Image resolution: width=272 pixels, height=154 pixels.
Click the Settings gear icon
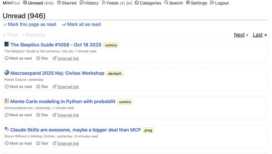(188, 3)
